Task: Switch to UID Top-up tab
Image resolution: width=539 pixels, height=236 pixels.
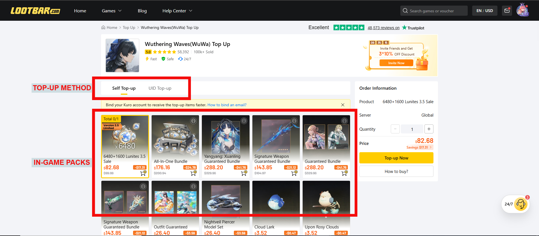Action: 160,88
